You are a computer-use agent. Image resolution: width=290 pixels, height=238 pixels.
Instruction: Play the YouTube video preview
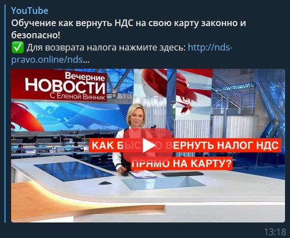[148, 146]
